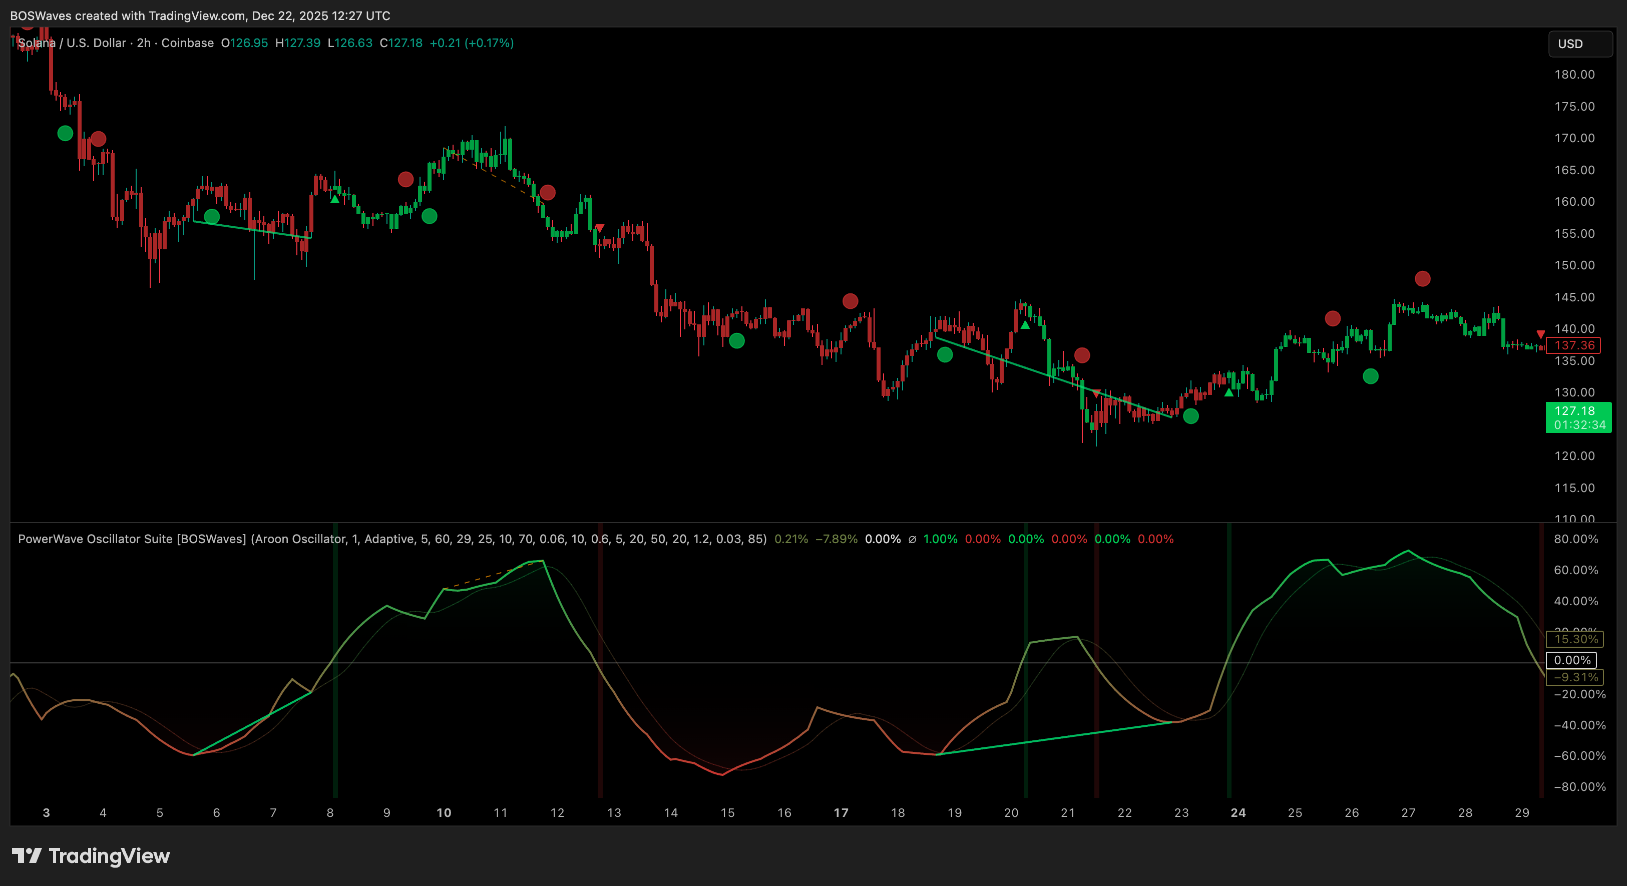1627x886 pixels.
Task: Click the green up-triangle just before Dec 24
Action: [x=1229, y=393]
